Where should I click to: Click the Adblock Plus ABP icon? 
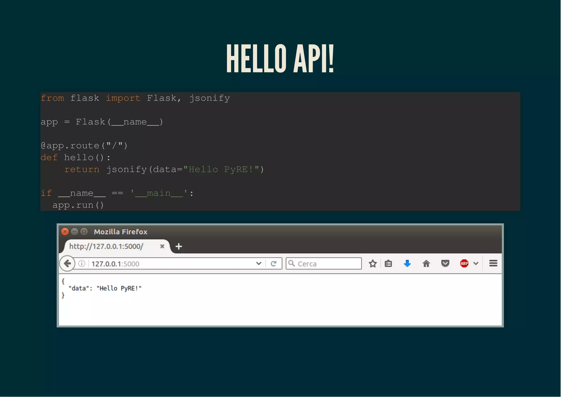click(x=464, y=264)
